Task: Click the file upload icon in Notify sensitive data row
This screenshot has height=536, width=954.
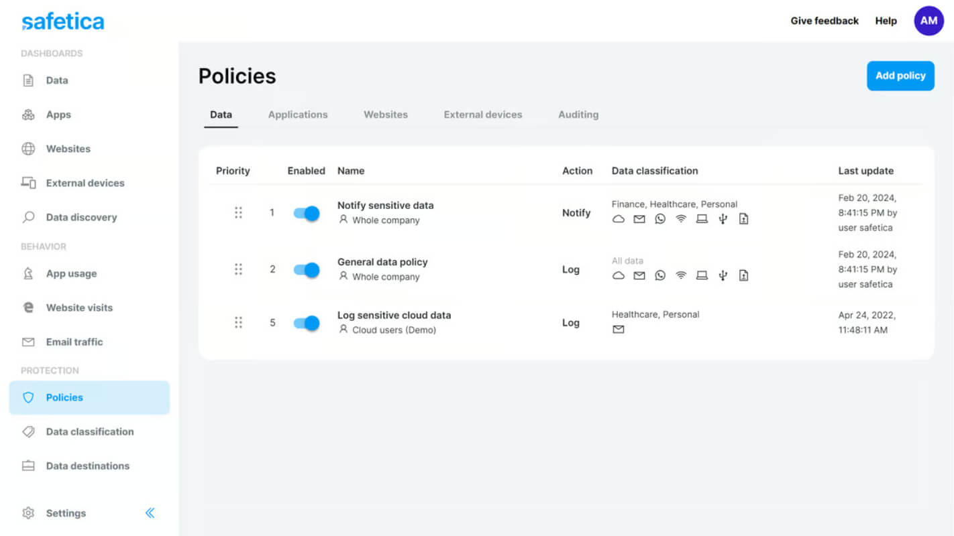Action: pyautogui.click(x=743, y=219)
